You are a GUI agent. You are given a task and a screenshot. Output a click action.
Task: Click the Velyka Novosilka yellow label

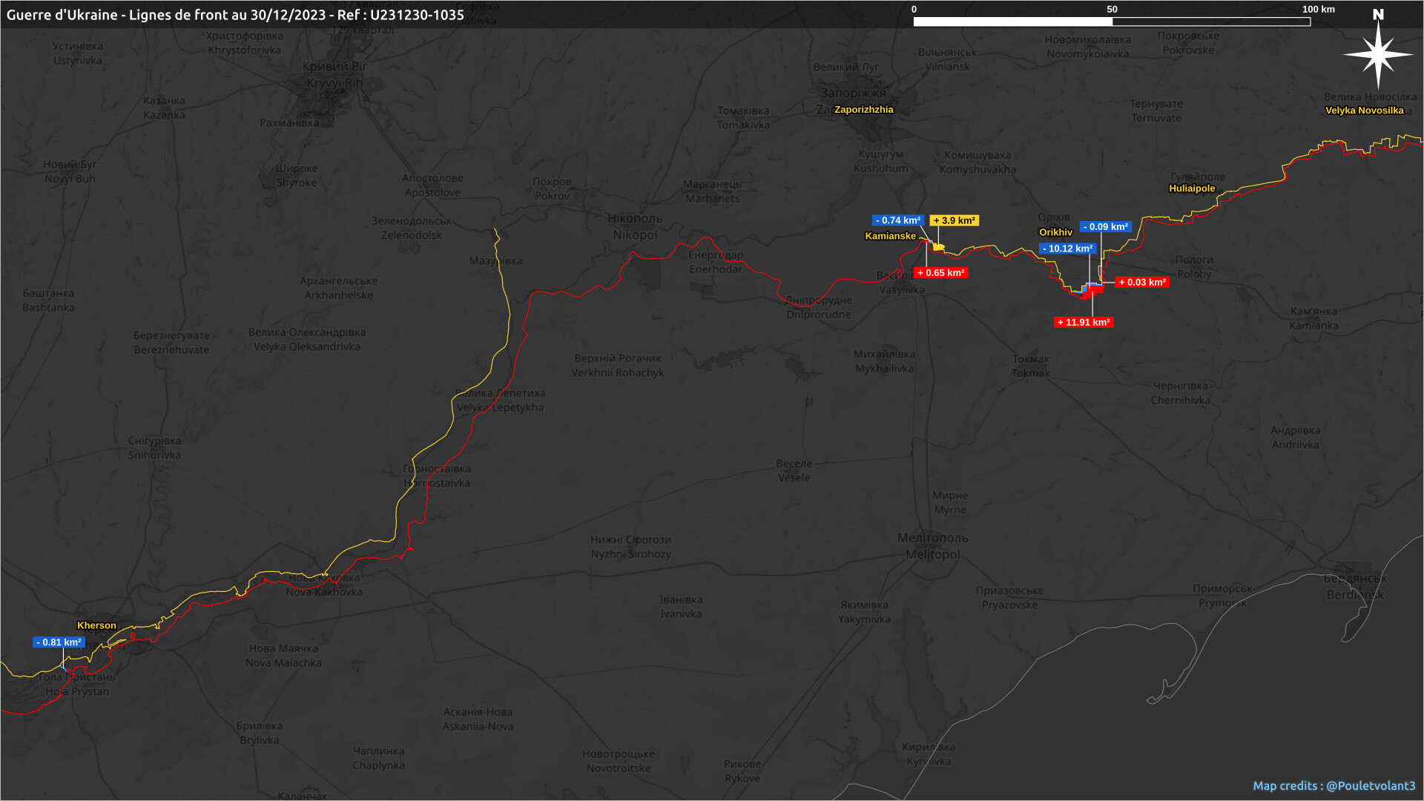click(1364, 111)
